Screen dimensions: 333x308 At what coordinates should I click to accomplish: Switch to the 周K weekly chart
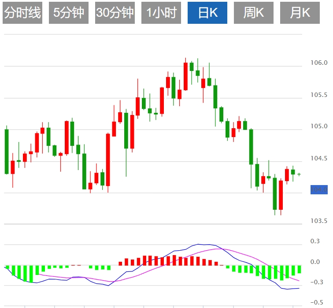tap(254, 13)
